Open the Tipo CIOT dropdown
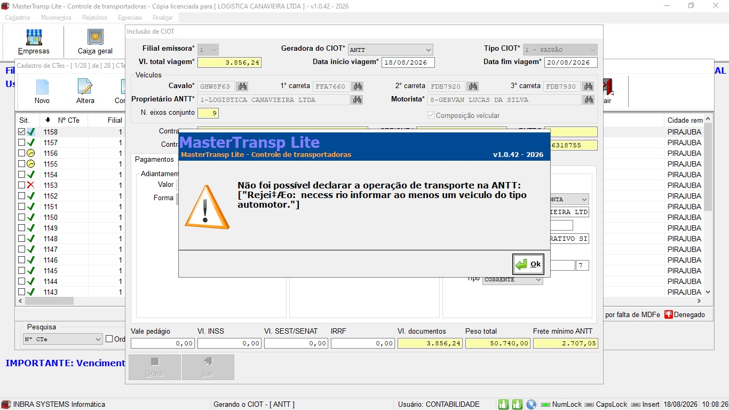The height and width of the screenshot is (410, 729). [x=560, y=50]
